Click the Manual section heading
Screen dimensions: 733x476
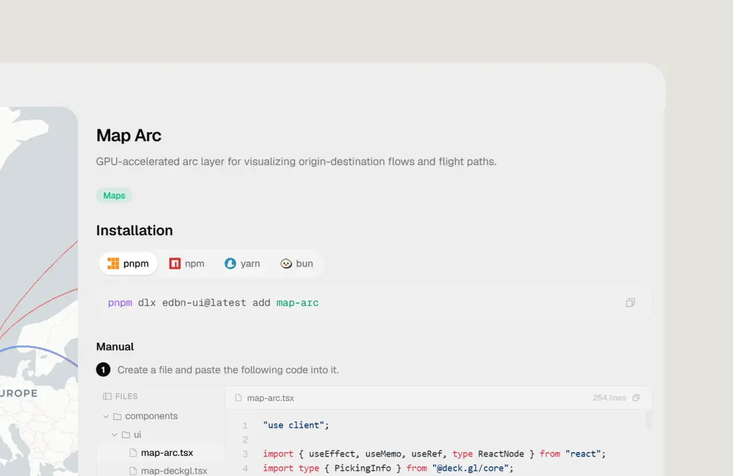(115, 347)
